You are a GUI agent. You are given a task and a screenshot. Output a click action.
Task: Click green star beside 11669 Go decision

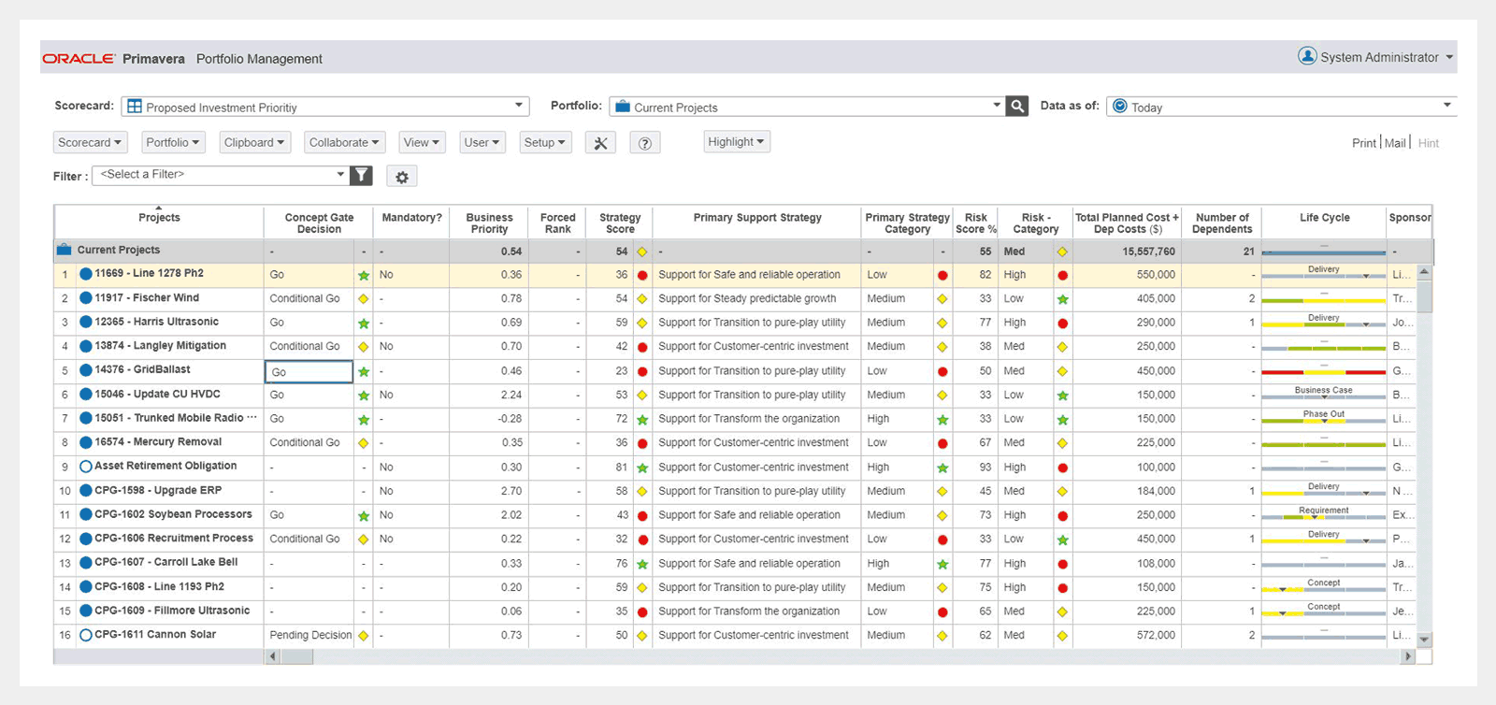tap(364, 276)
